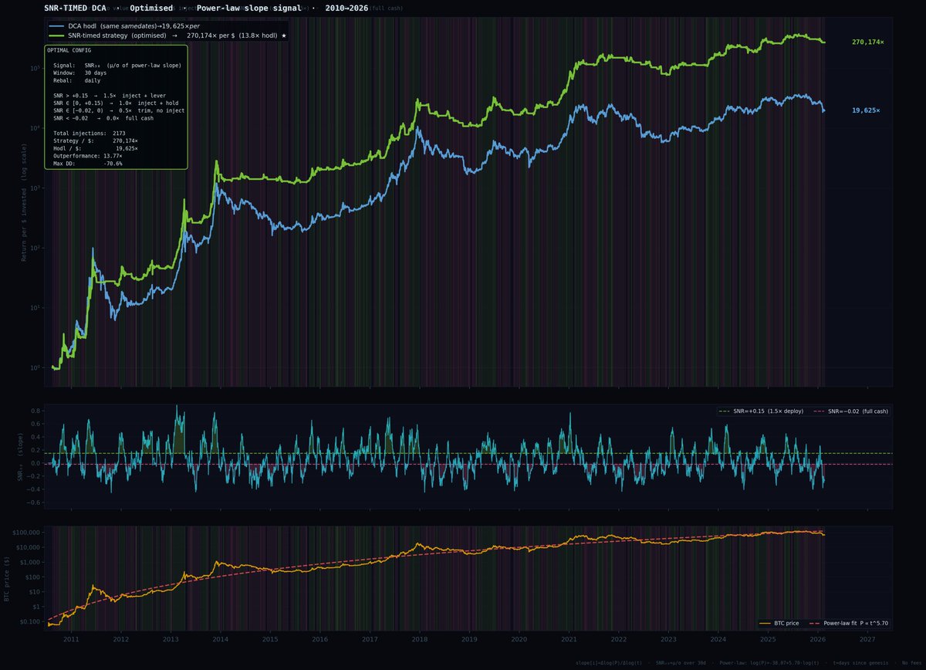The width and height of the screenshot is (926, 670).
Task: Click the '2023' x-axis year label
Action: coord(668,639)
